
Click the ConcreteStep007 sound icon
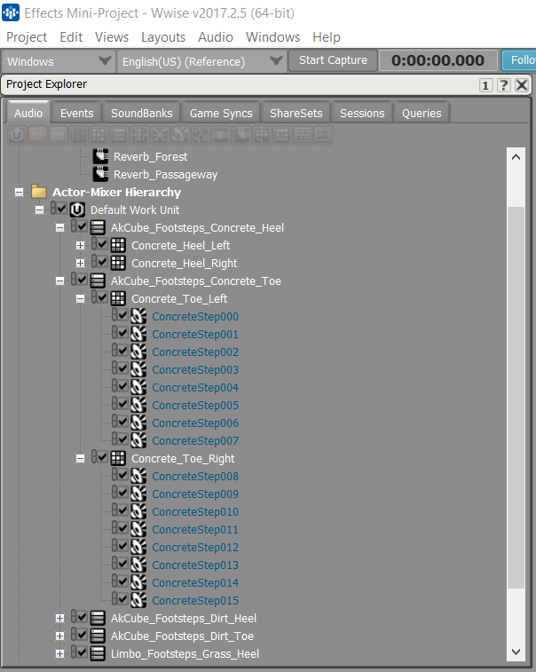(x=138, y=440)
